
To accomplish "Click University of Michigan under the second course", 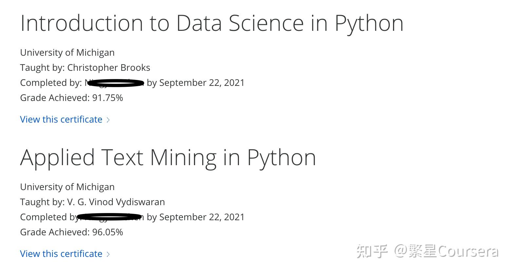I will pyautogui.click(x=67, y=187).
